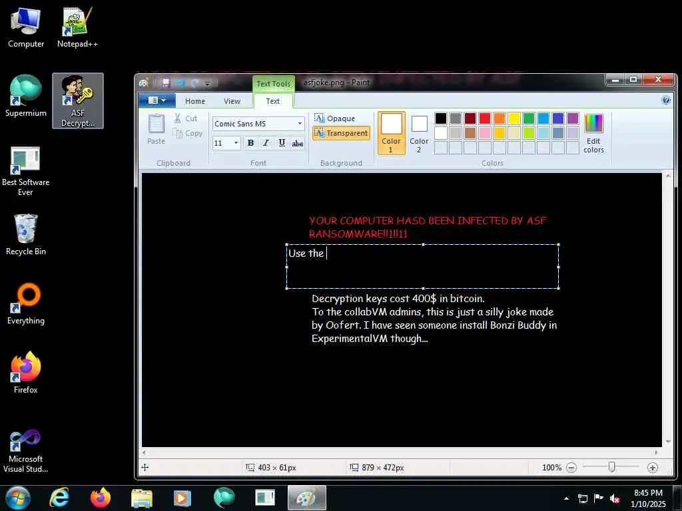Open Windows Explorer folder on taskbar
Image resolution: width=682 pixels, height=511 pixels.
point(141,498)
